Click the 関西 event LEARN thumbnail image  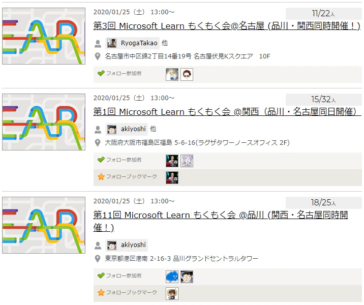coord(44,122)
